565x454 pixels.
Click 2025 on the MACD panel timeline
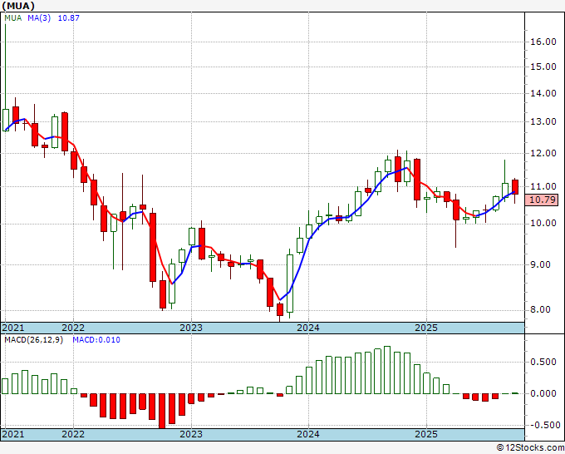pos(426,434)
